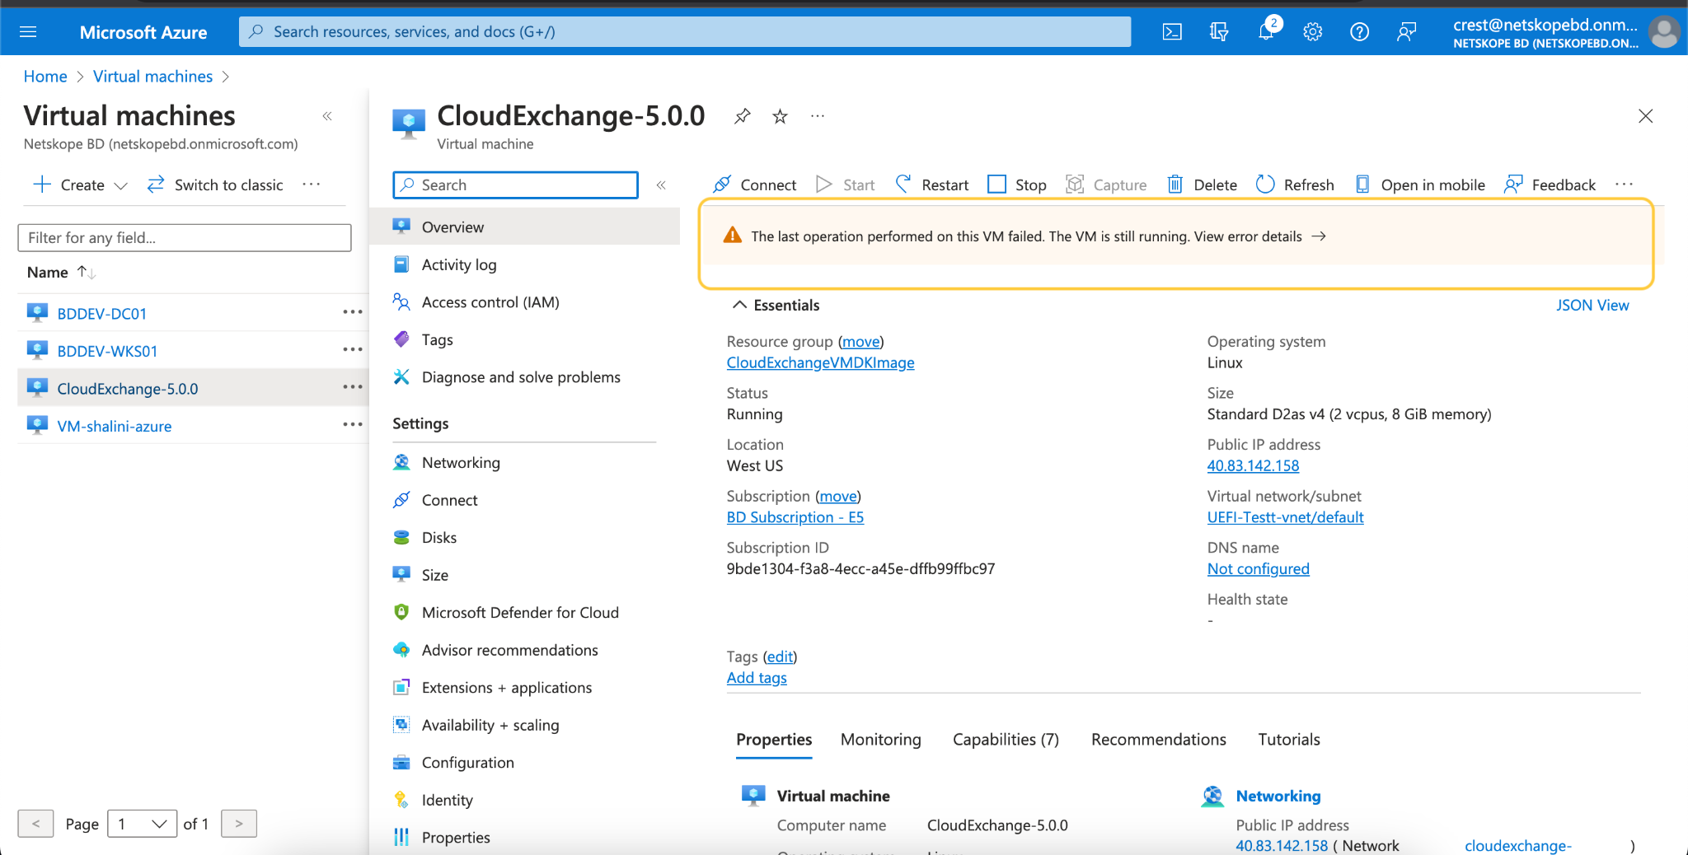
Task: Switch to the Recommendations tab
Action: [x=1158, y=739]
